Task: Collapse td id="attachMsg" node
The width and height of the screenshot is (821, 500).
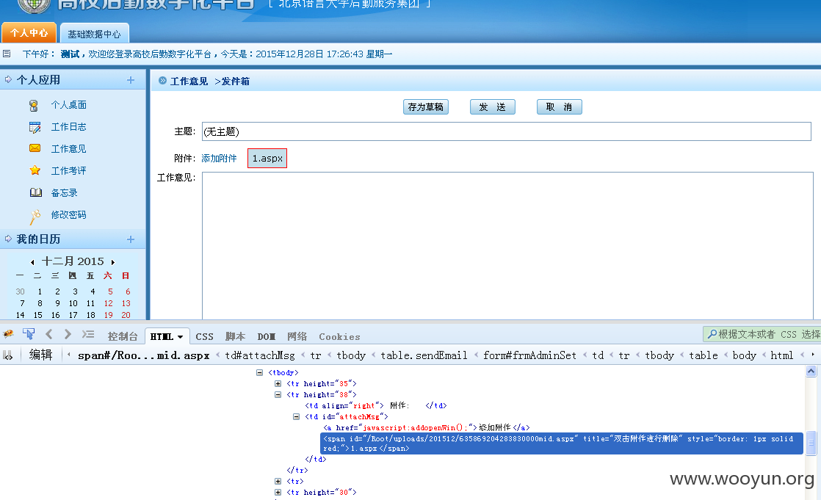Action: [x=297, y=417]
